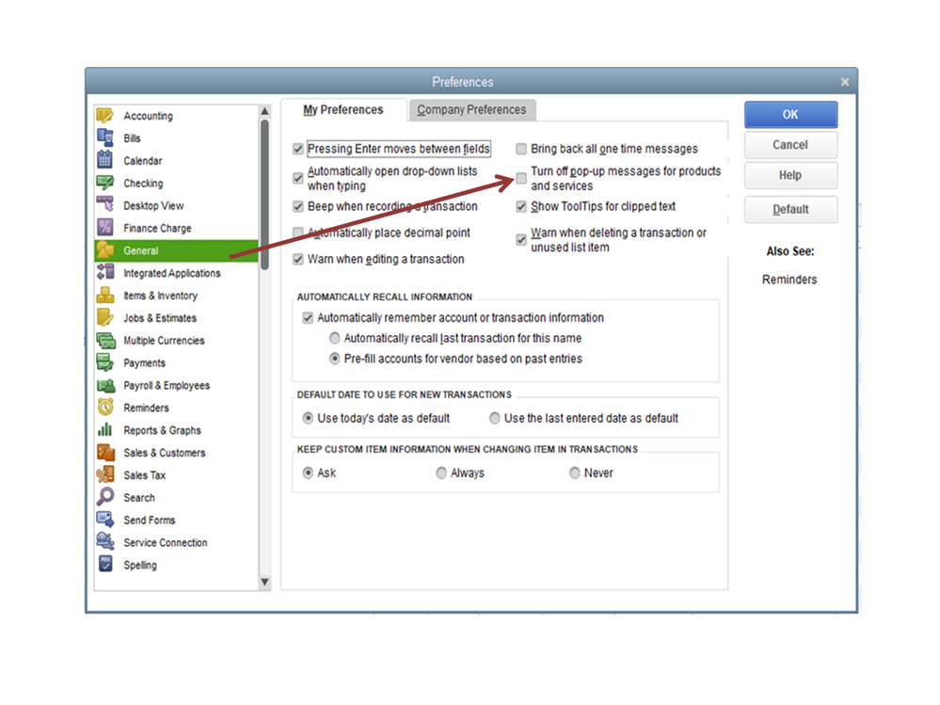
Task: Select Send Forms label in list
Action: point(150,521)
